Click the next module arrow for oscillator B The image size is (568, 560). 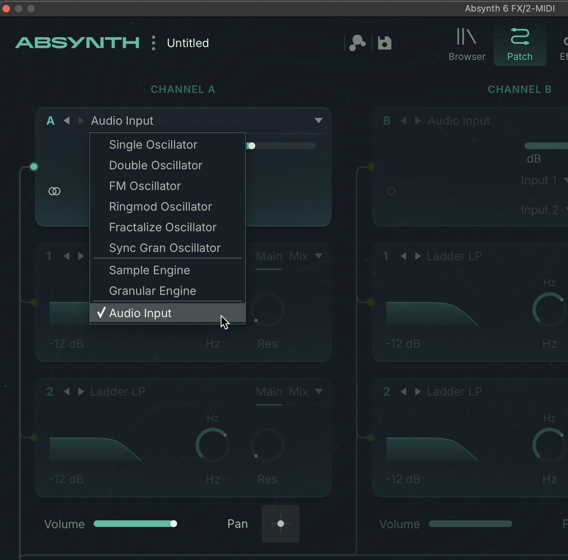[418, 121]
